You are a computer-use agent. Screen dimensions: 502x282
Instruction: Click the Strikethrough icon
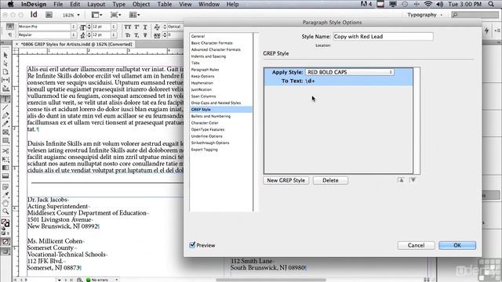(x=145, y=34)
